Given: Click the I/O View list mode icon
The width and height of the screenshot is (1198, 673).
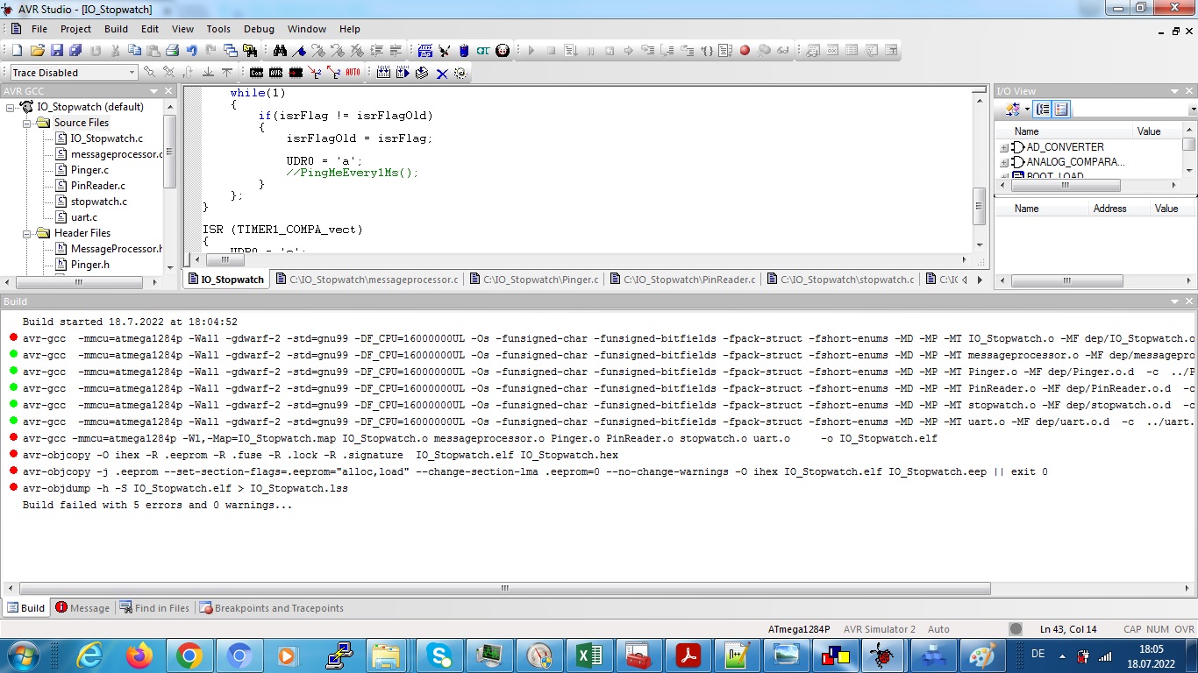Looking at the screenshot, I should [1061, 110].
